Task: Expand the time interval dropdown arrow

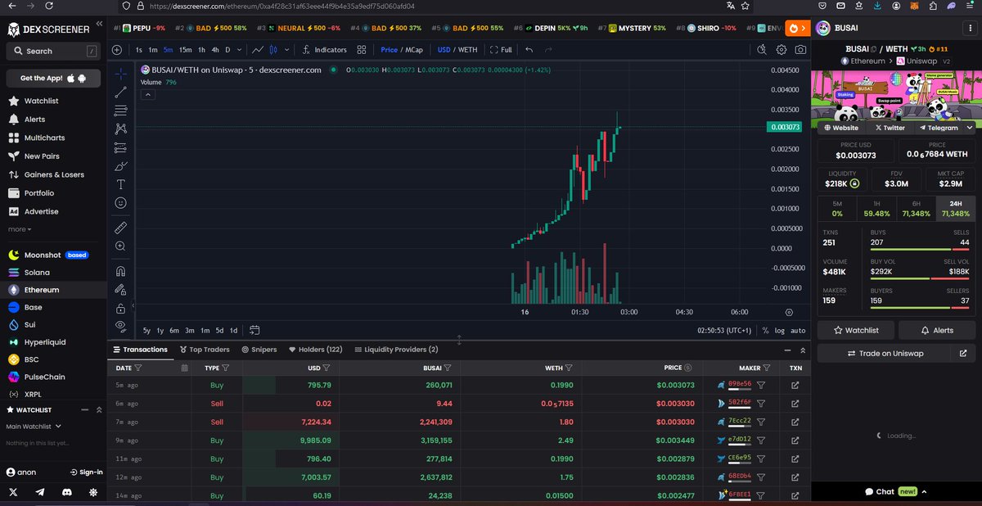Action: coord(239,50)
